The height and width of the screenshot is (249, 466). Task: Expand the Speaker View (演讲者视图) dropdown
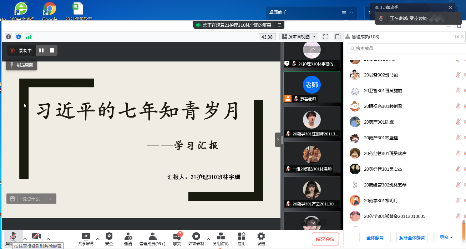coord(314,37)
